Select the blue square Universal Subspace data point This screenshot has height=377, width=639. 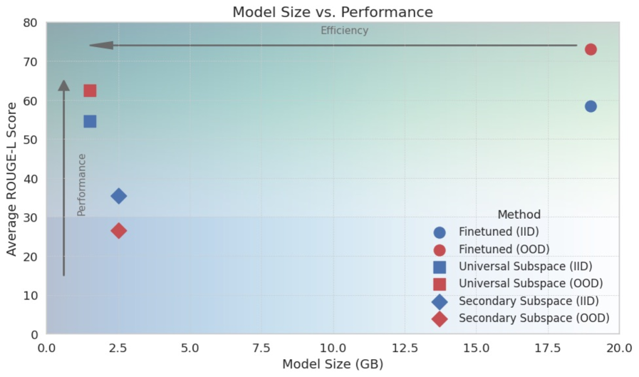(x=90, y=121)
